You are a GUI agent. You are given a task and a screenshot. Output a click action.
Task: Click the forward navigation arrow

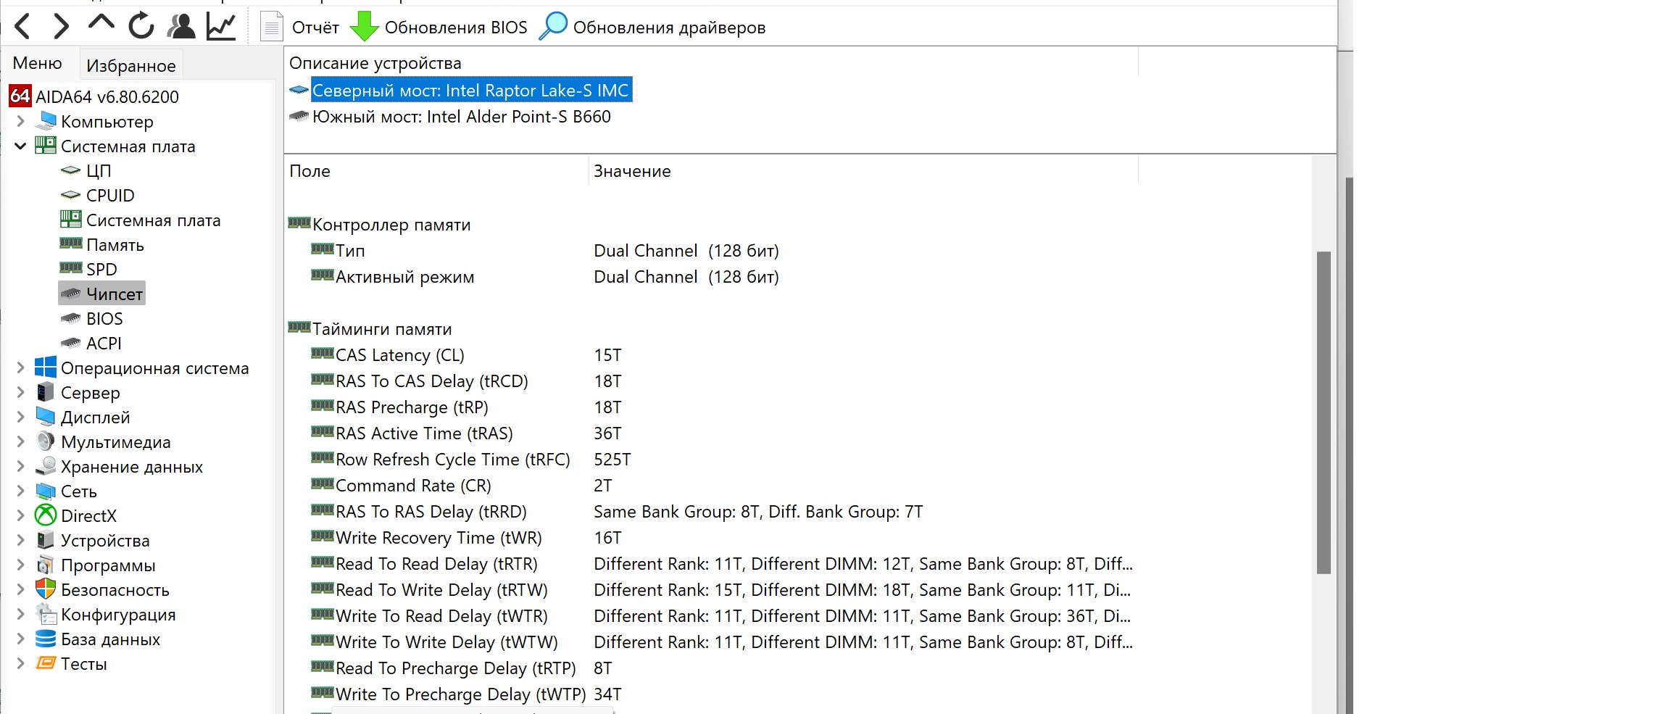point(62,27)
